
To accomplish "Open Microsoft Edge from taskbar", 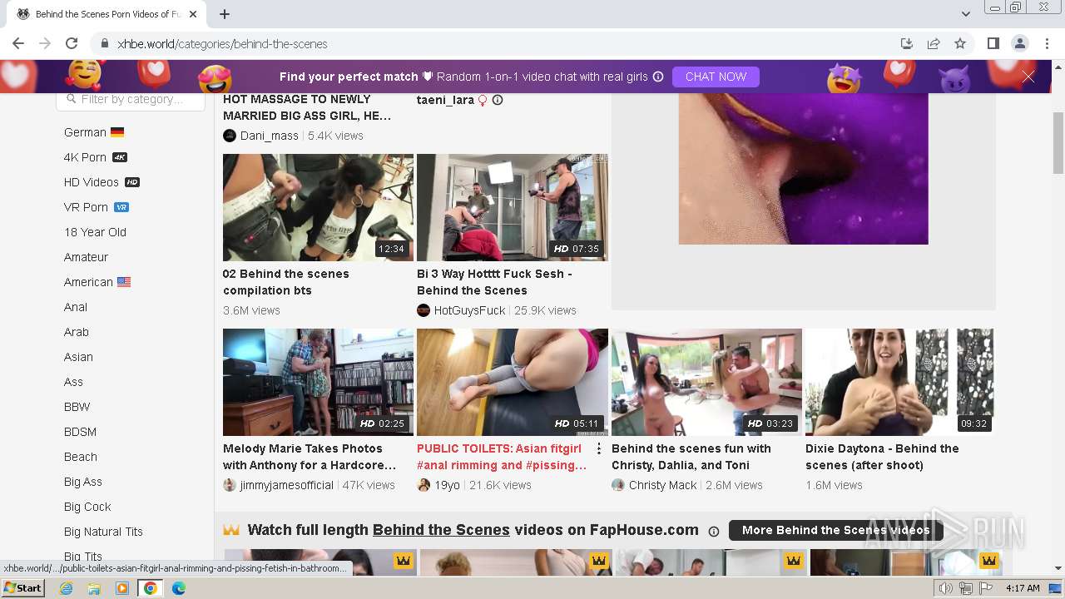I will pyautogui.click(x=178, y=588).
